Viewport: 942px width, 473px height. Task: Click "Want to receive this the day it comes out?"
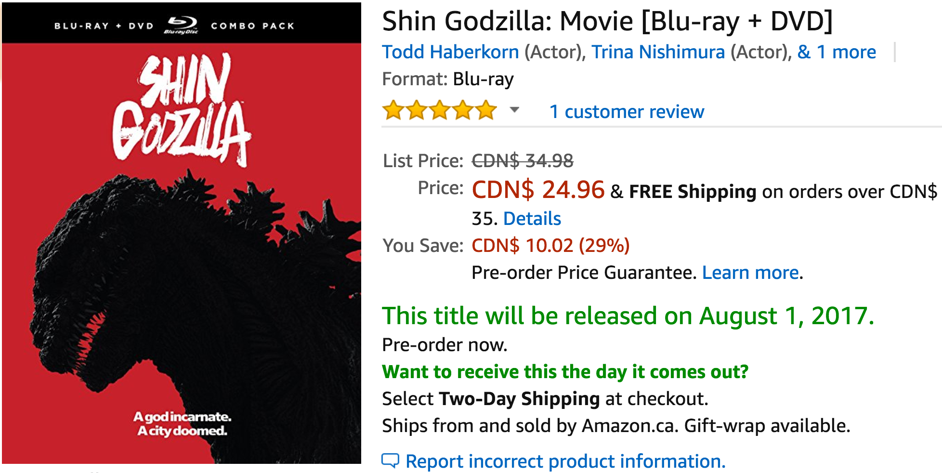point(565,372)
